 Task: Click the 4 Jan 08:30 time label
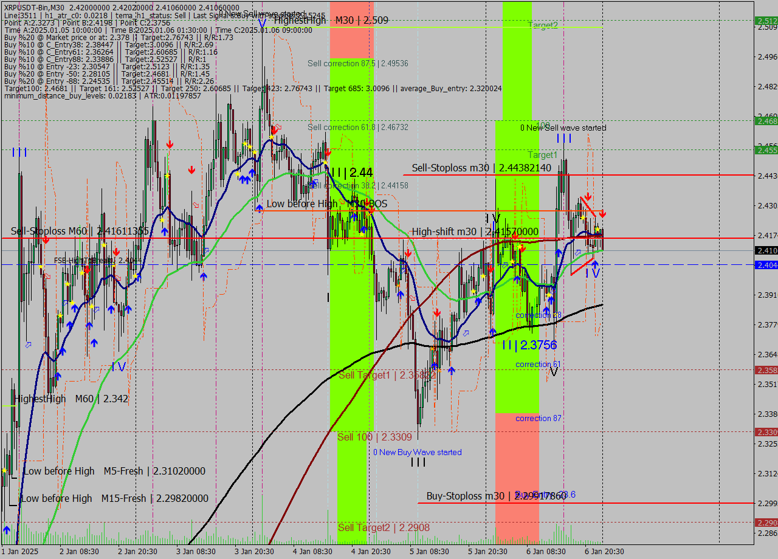point(312,551)
